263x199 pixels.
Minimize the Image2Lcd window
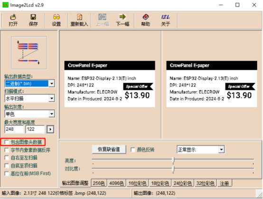[x=221, y=5]
